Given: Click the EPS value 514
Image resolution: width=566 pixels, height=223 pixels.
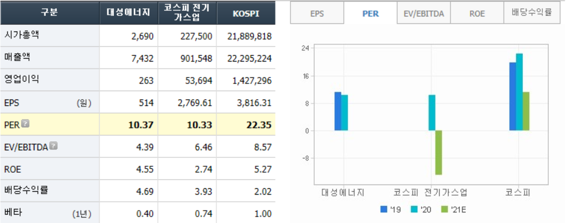Looking at the screenshot, I should pos(146,103).
